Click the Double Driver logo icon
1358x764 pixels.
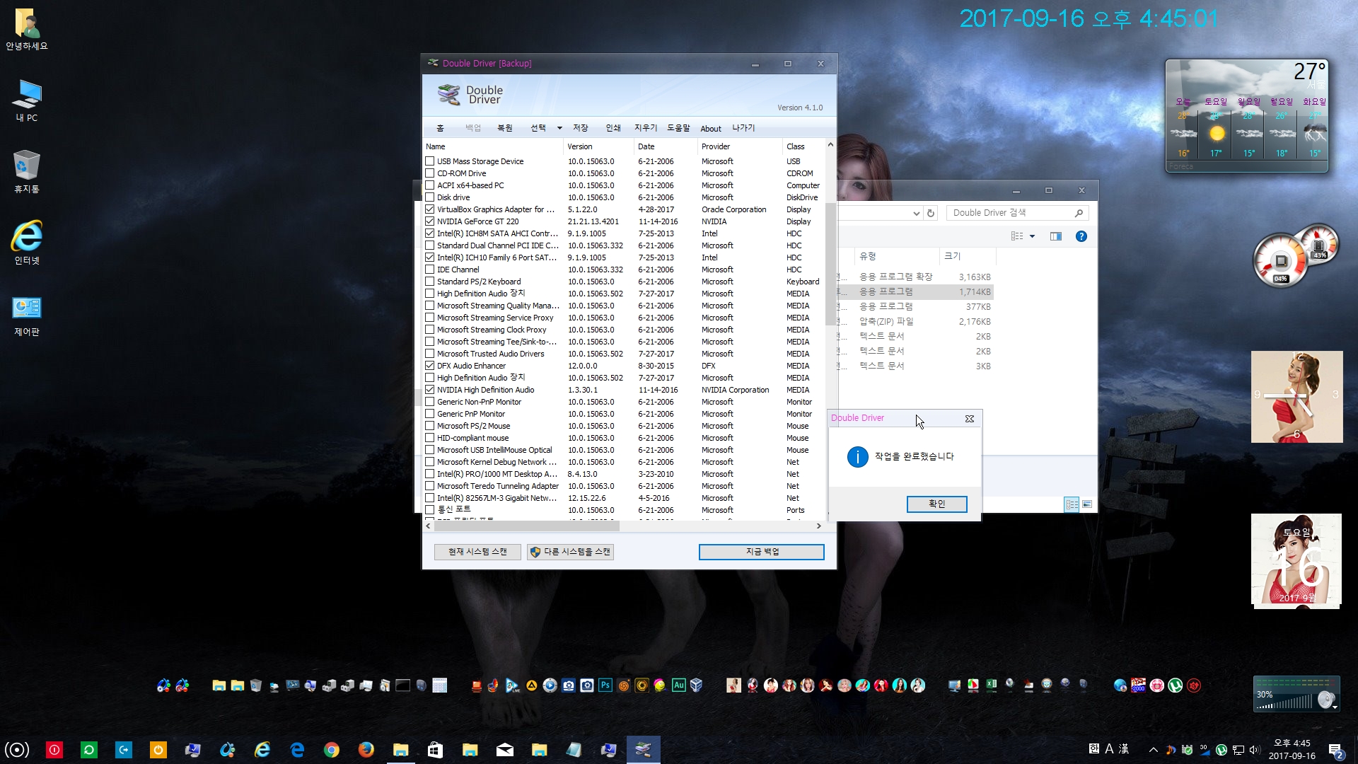click(448, 94)
